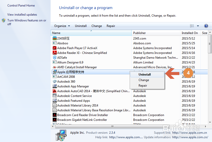
Task: Click the Adobe Flash Player 17 ActiveX icon
Action: [x=55, y=48]
